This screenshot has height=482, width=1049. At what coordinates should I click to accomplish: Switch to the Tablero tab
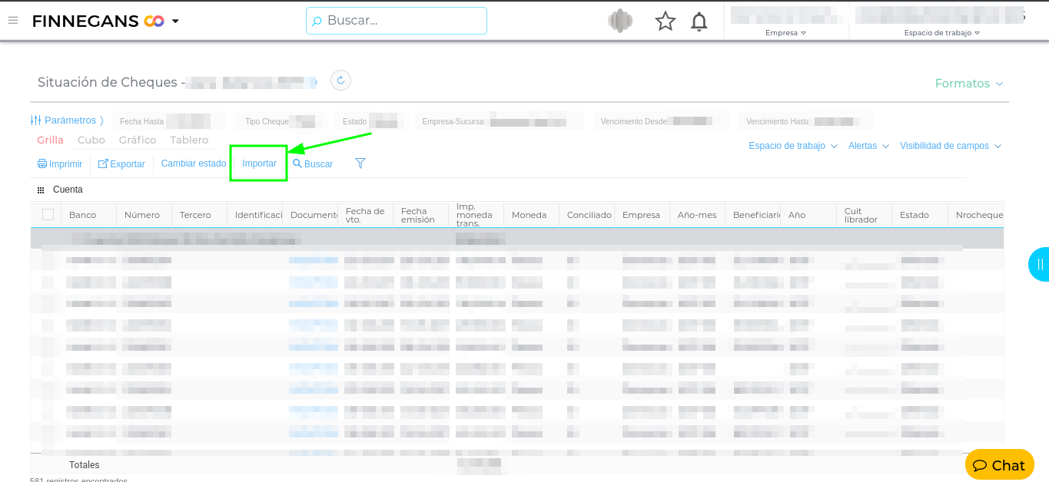(189, 140)
